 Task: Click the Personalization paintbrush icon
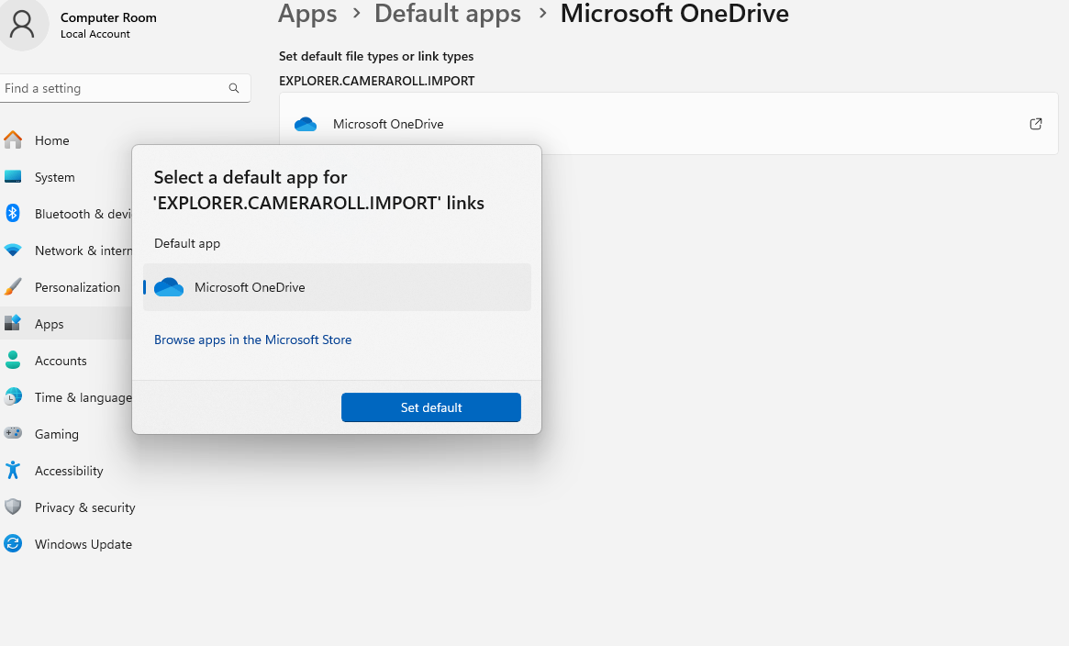coord(13,287)
